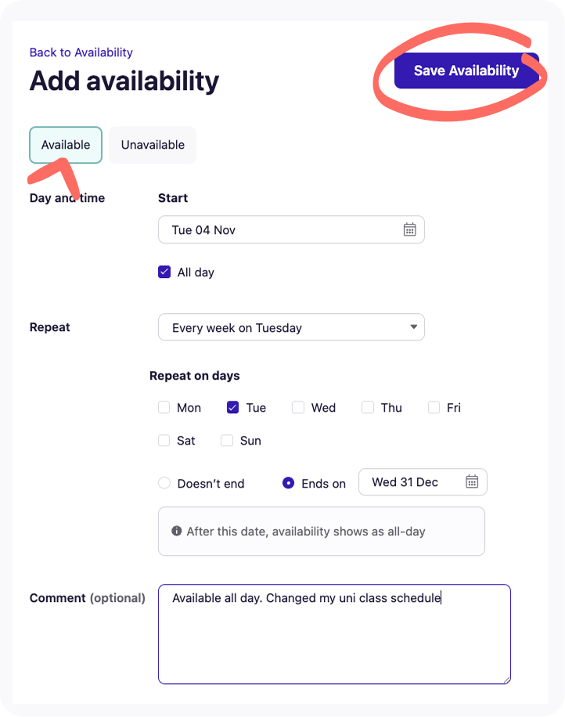Choose the Ends on radio option
The width and height of the screenshot is (565, 717).
click(288, 483)
